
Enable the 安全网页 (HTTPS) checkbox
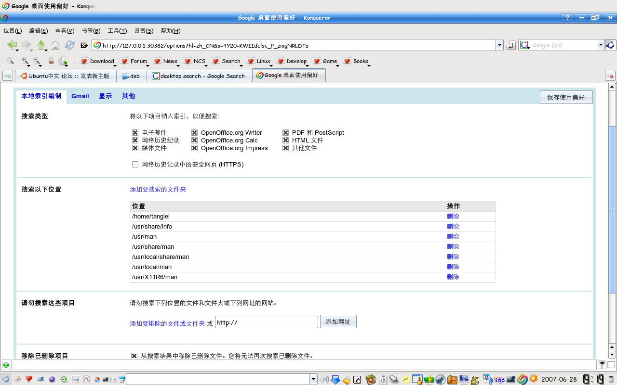click(x=135, y=165)
